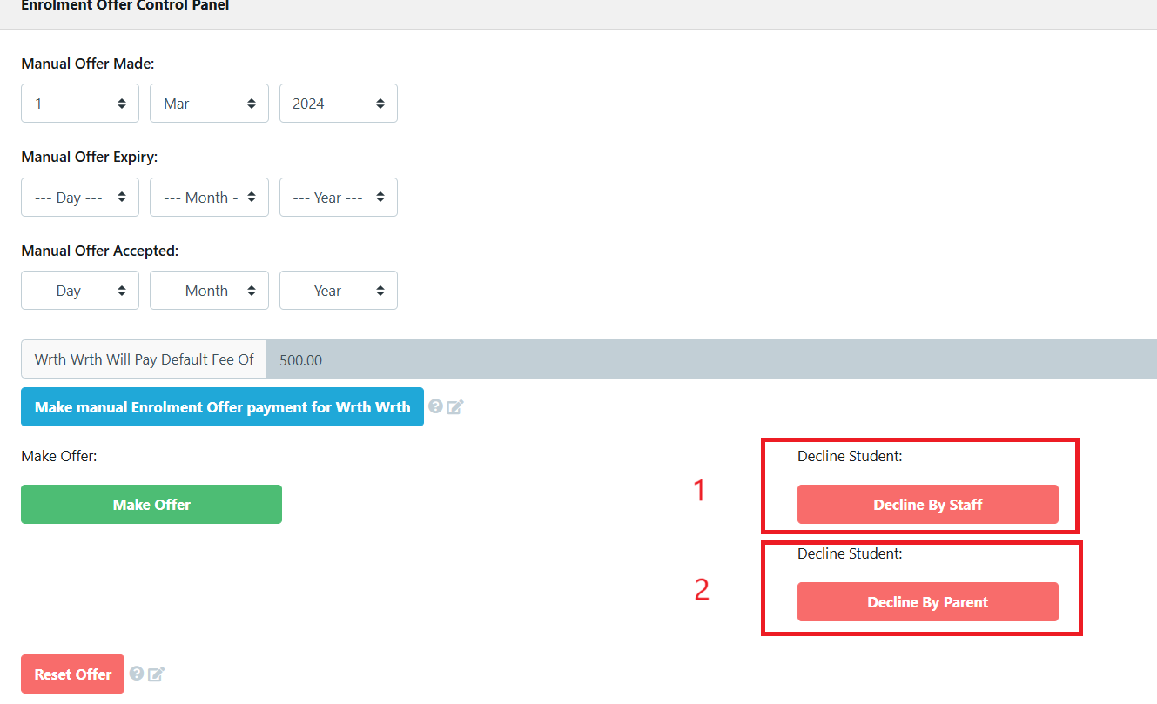The width and height of the screenshot is (1157, 704).
Task: Choose Manual Offer Accepted year dropdown
Action: (x=338, y=291)
